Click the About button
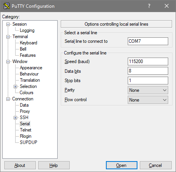Screen dimensions: 176x172 (20, 165)
